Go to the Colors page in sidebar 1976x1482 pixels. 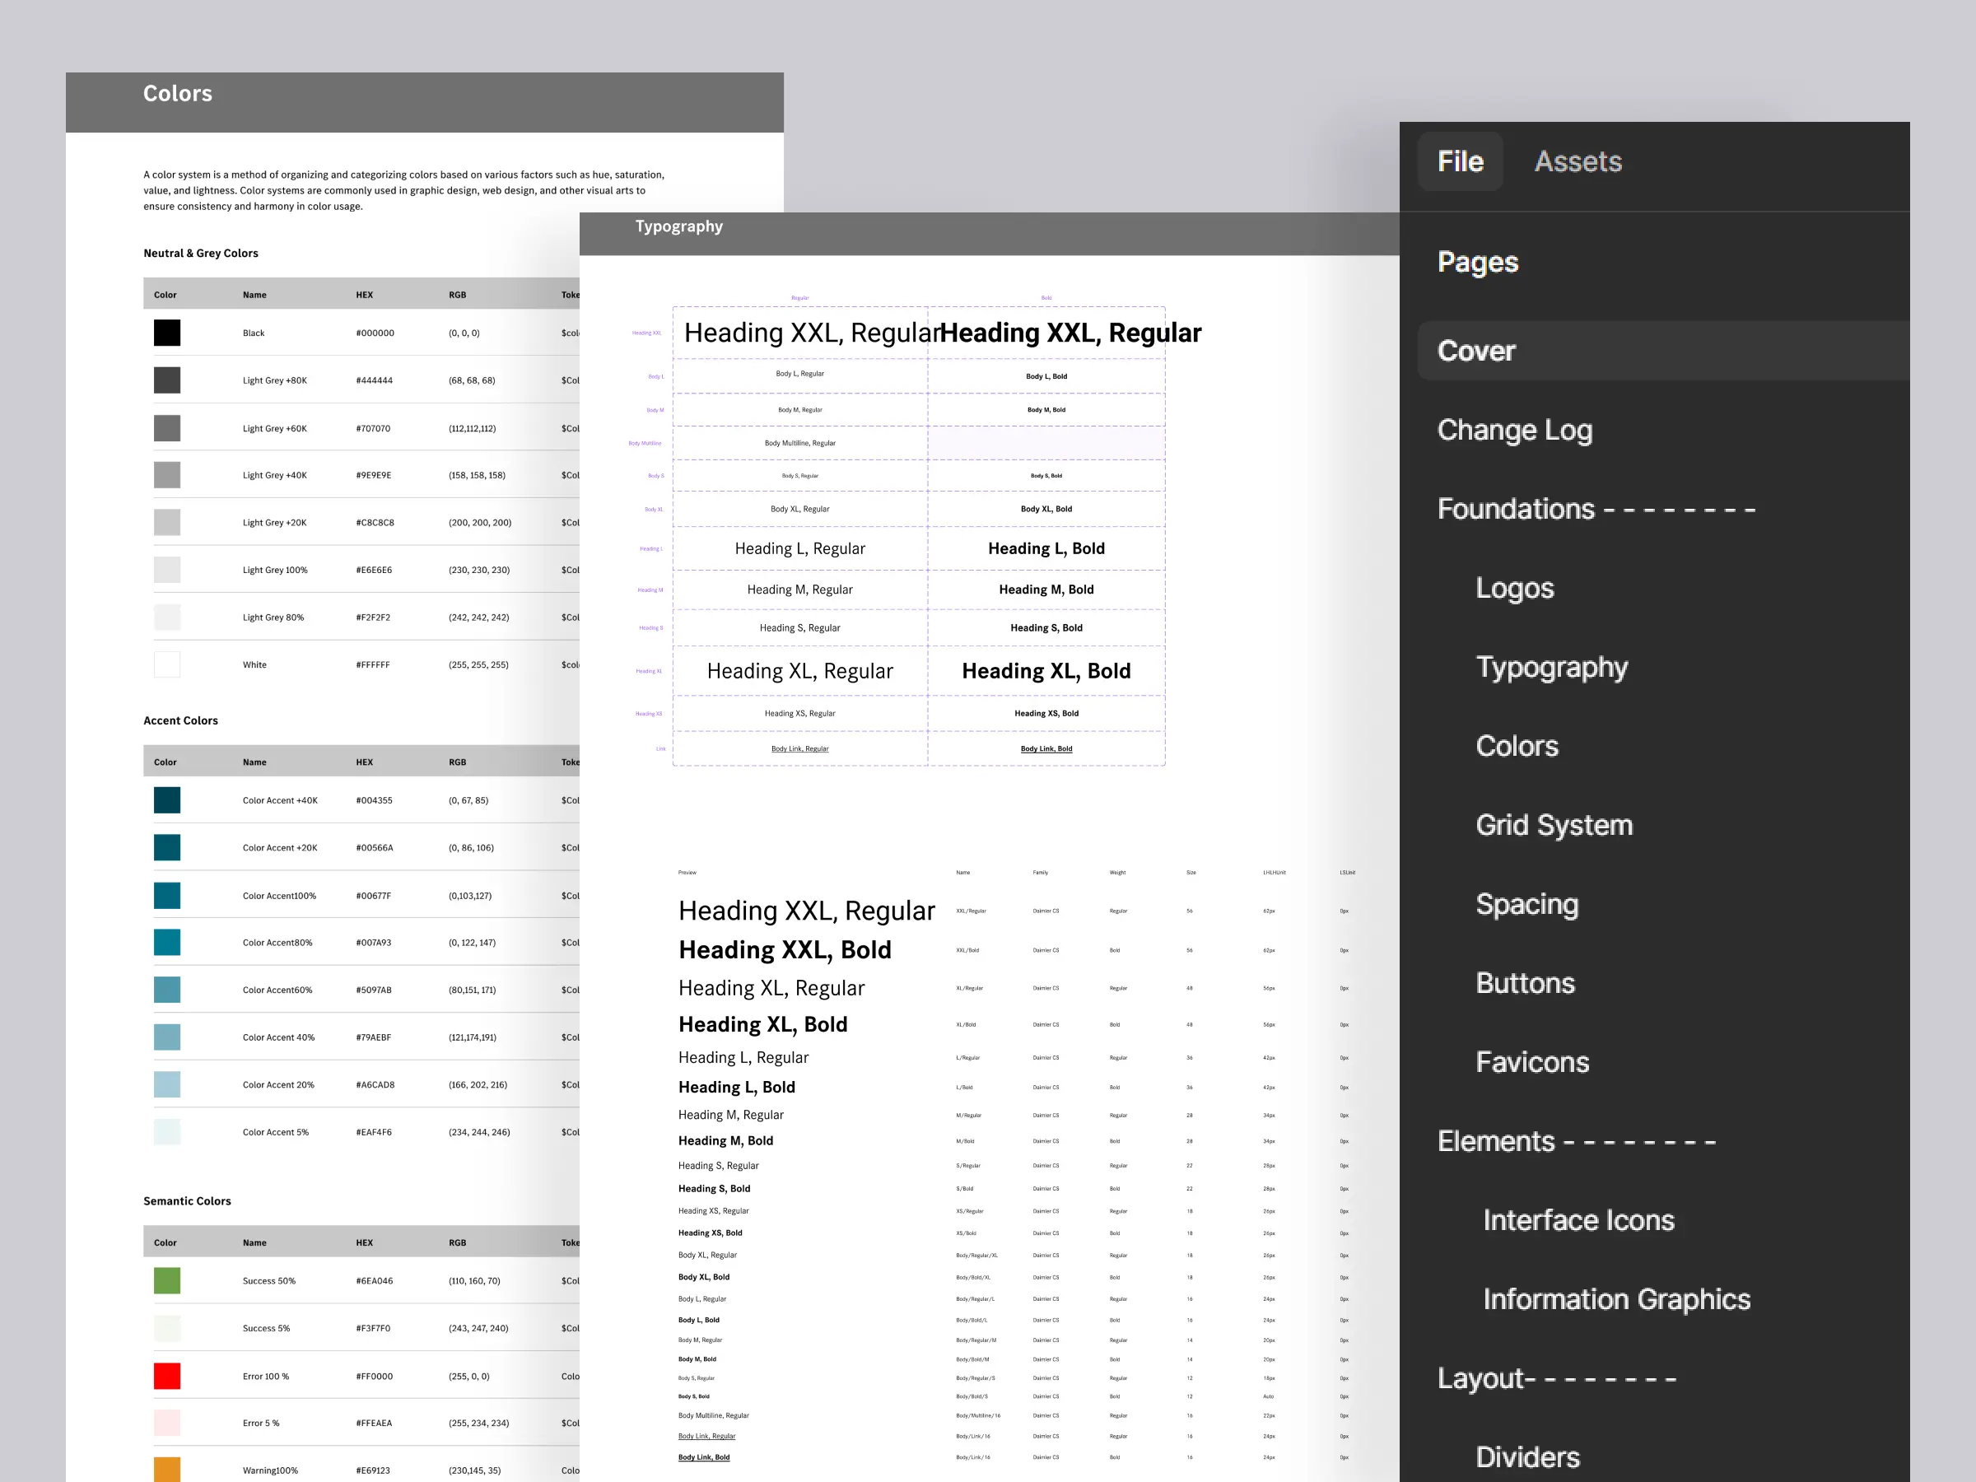(1517, 746)
